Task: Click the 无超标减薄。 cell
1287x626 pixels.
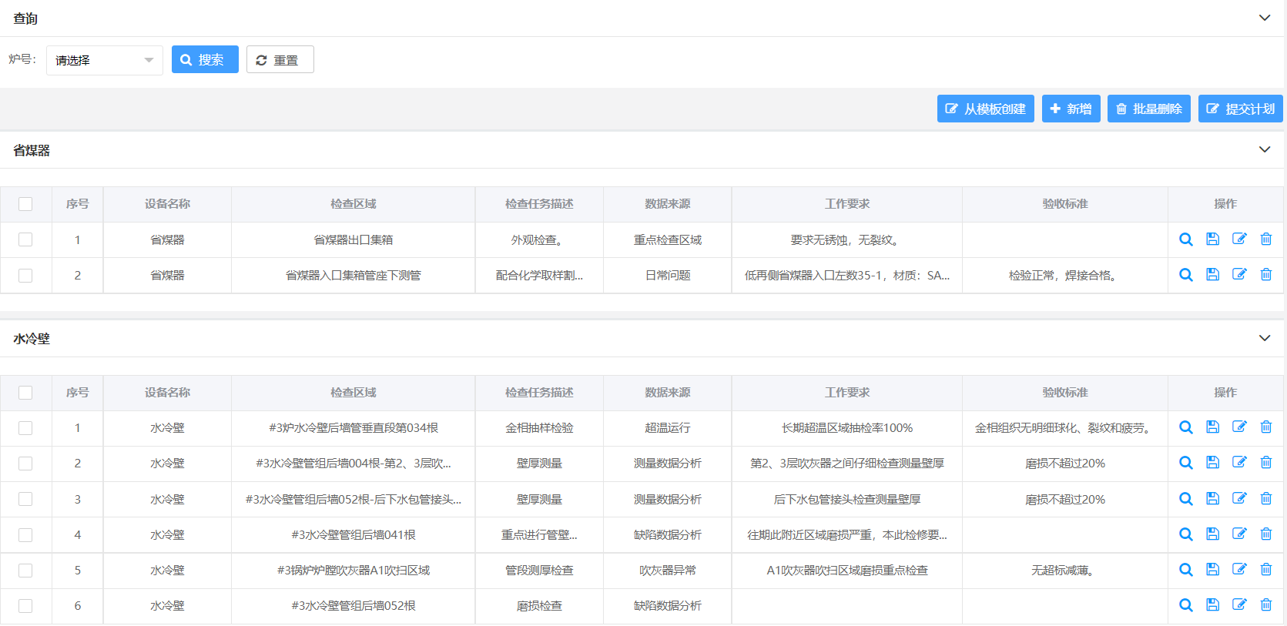Action: [x=1065, y=570]
